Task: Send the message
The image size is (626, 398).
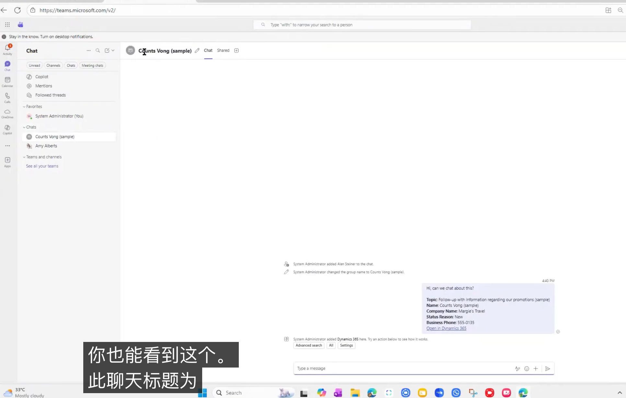Action: pyautogui.click(x=548, y=369)
